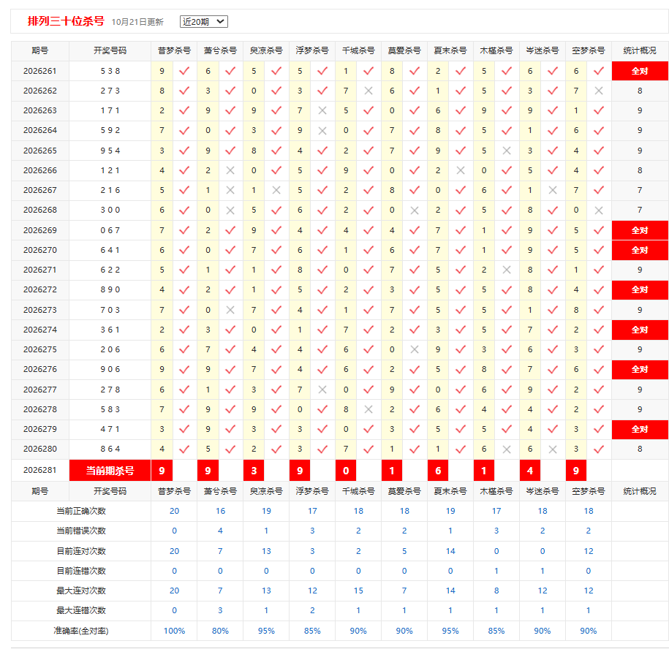Click period number 2026281

39,470
